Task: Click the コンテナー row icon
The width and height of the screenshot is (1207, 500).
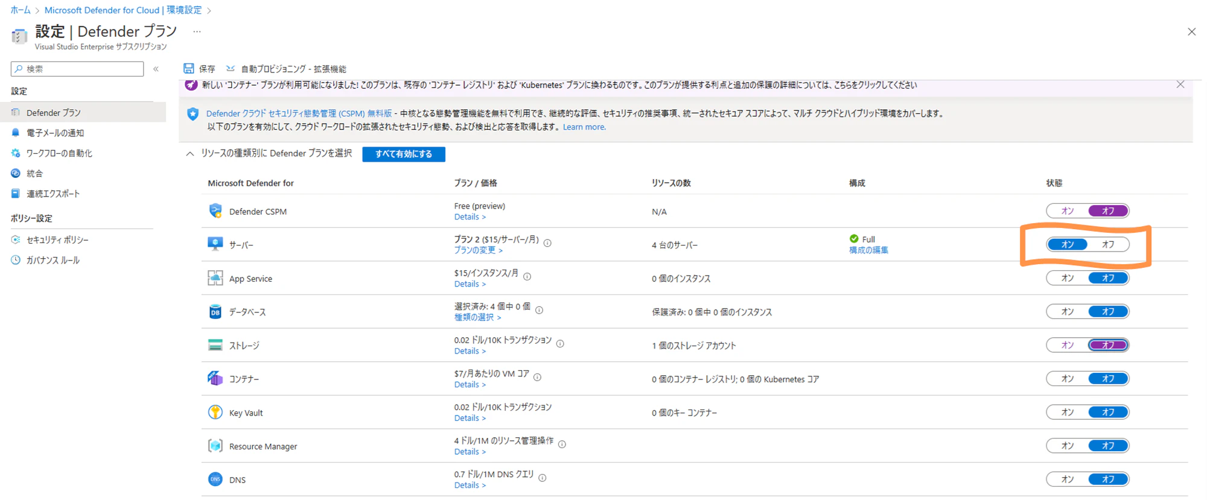Action: pos(215,379)
